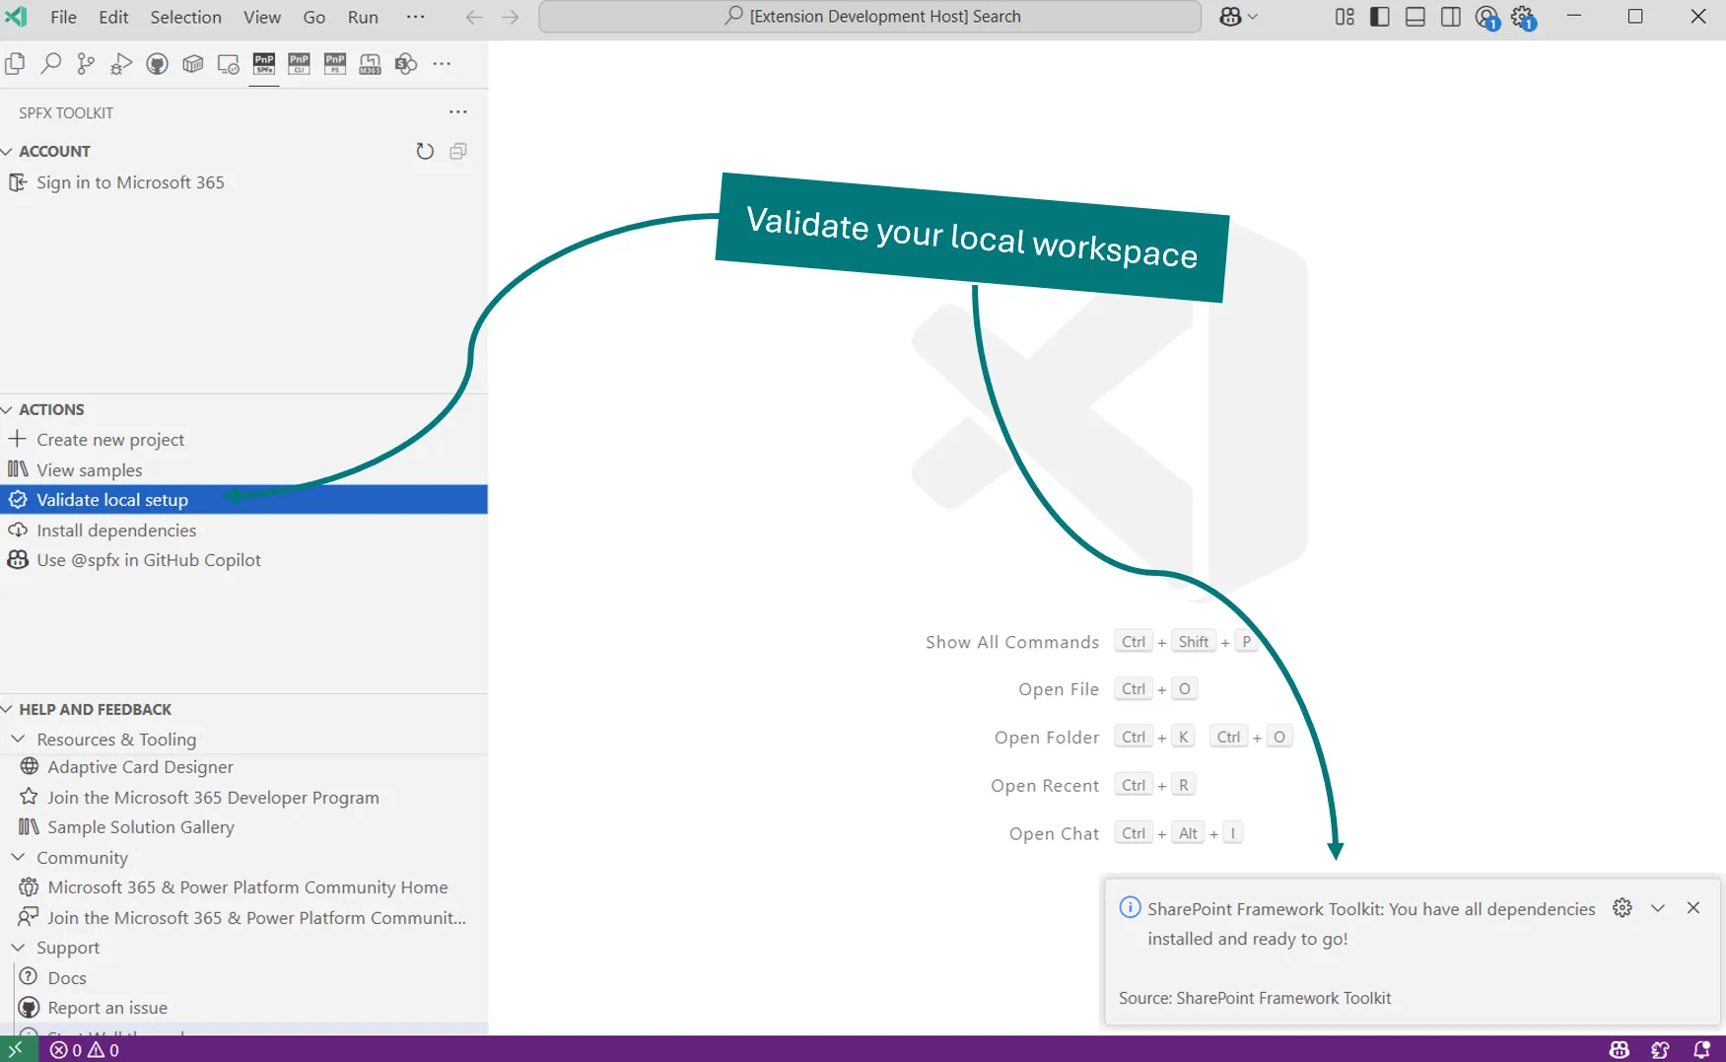Open the Selection menu
The height and width of the screenshot is (1062, 1726).
(185, 17)
